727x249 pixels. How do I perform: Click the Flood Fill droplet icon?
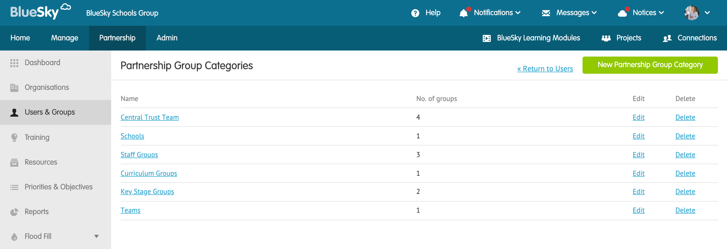click(14, 237)
